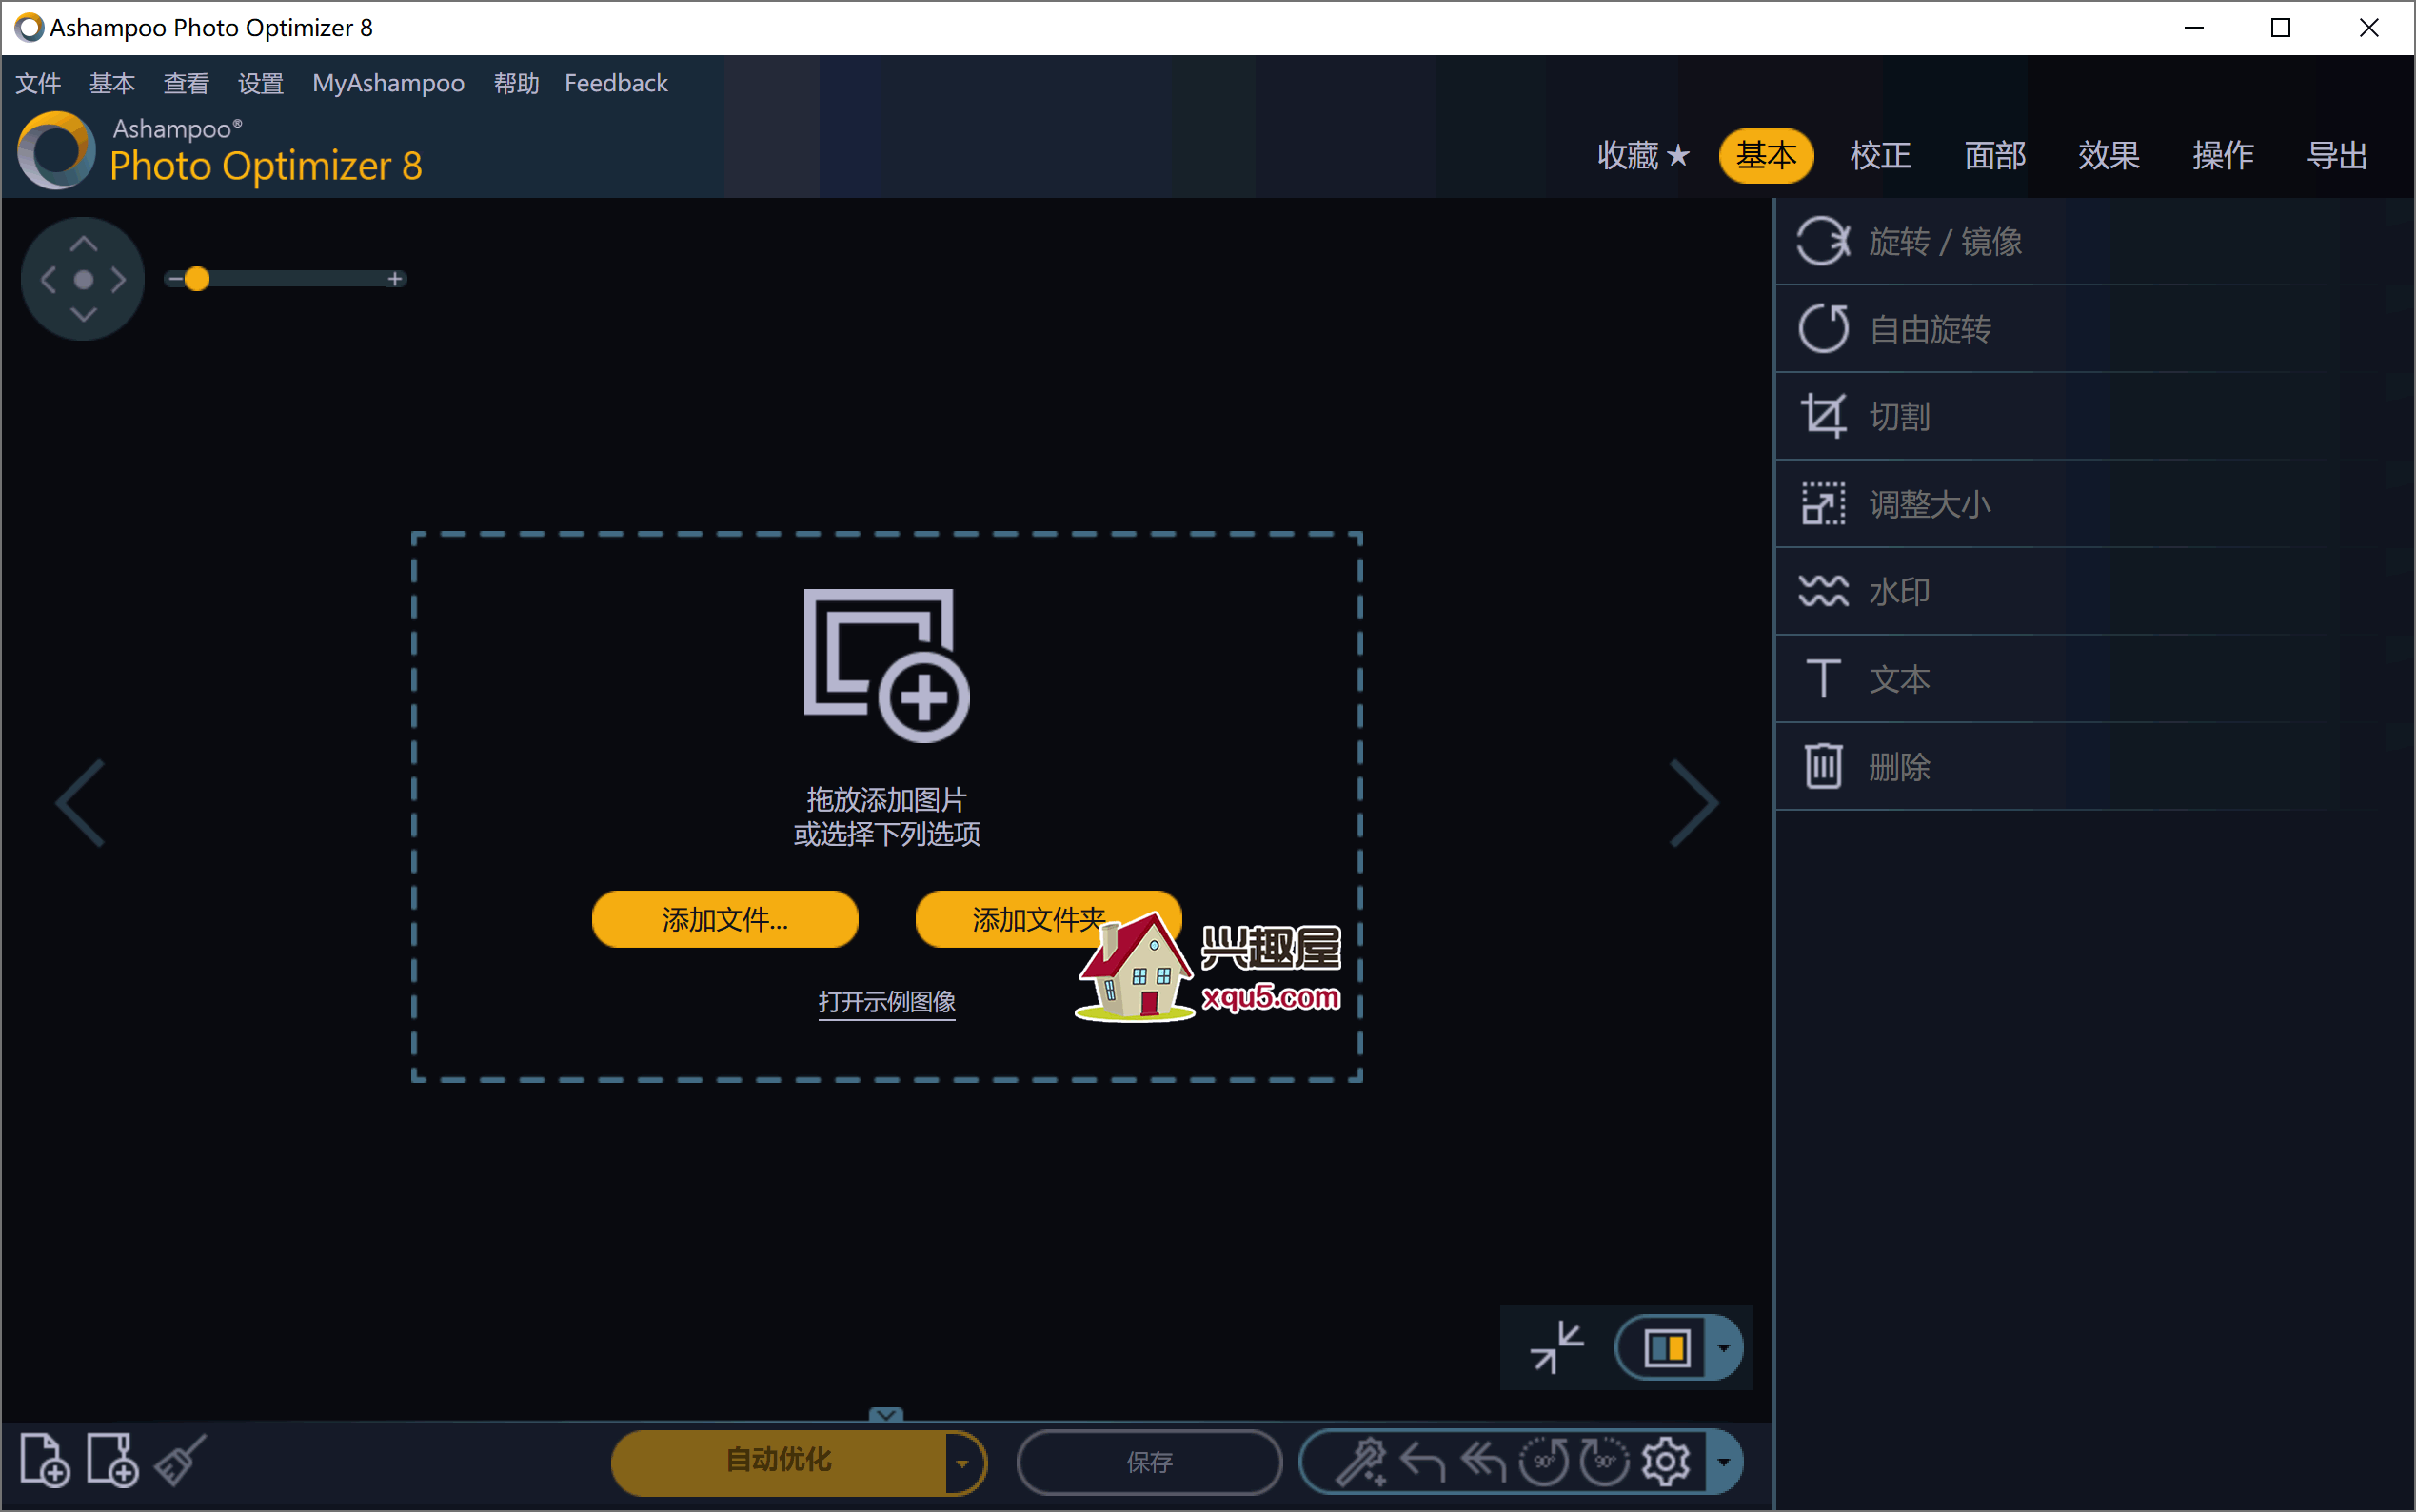Click the 删除 delete trash icon
The height and width of the screenshot is (1512, 2416).
pos(1823,767)
